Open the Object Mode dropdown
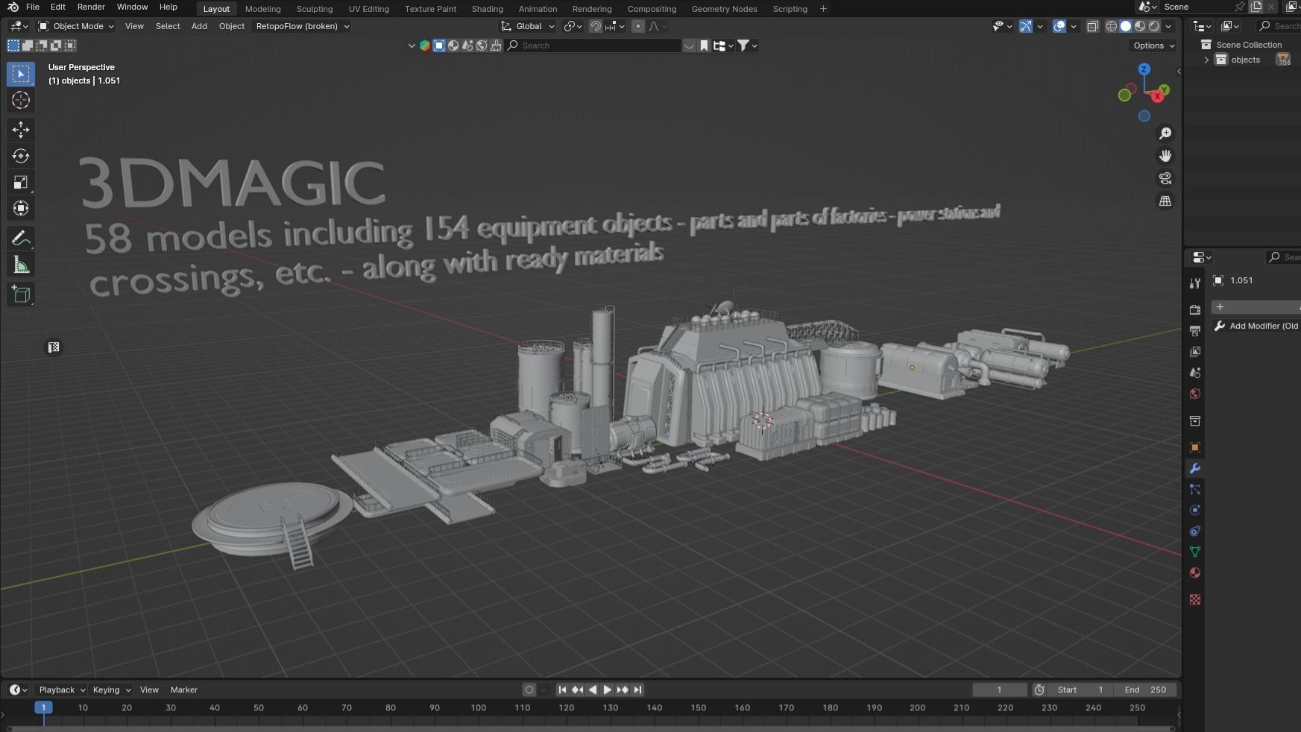Image resolution: width=1301 pixels, height=732 pixels. [76, 26]
